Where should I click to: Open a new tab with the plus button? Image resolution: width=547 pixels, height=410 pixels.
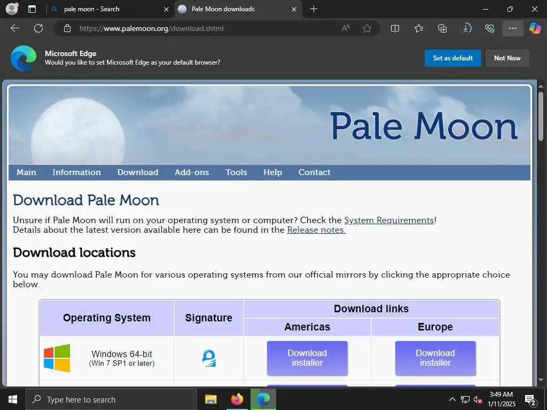pos(314,9)
